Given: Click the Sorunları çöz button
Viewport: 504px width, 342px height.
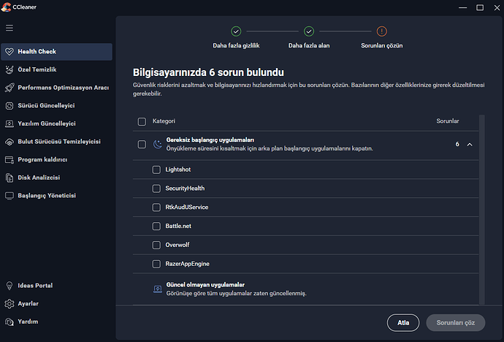Looking at the screenshot, I should click(x=455, y=322).
